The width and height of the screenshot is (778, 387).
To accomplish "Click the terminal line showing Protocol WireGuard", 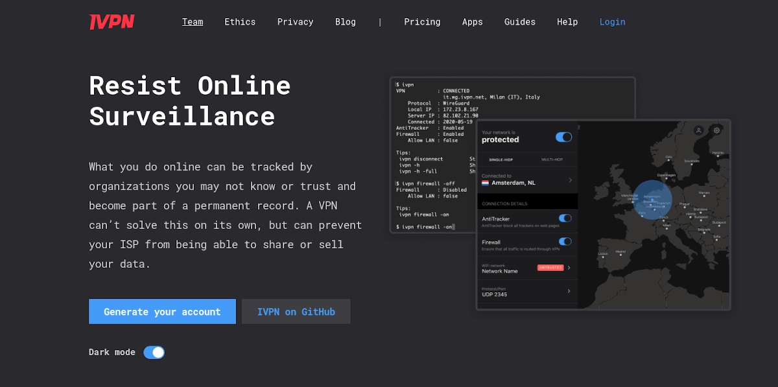I will [x=440, y=103].
